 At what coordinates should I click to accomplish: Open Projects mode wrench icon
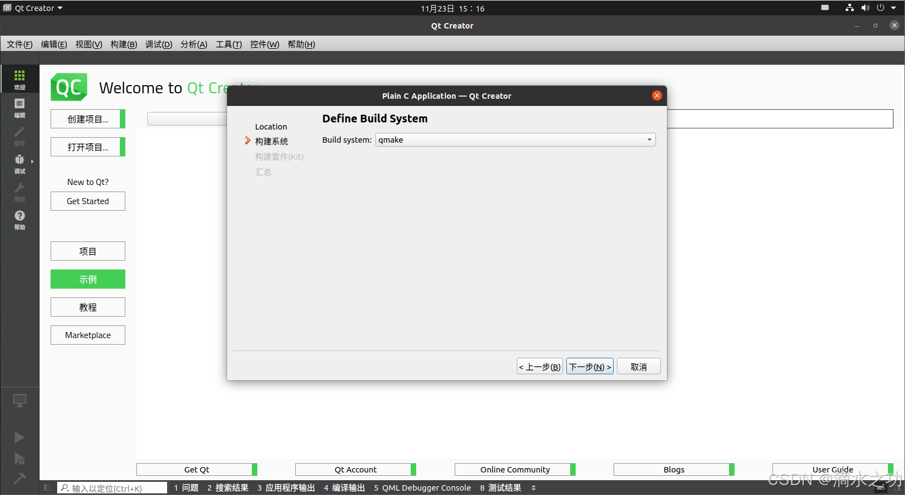tap(19, 192)
